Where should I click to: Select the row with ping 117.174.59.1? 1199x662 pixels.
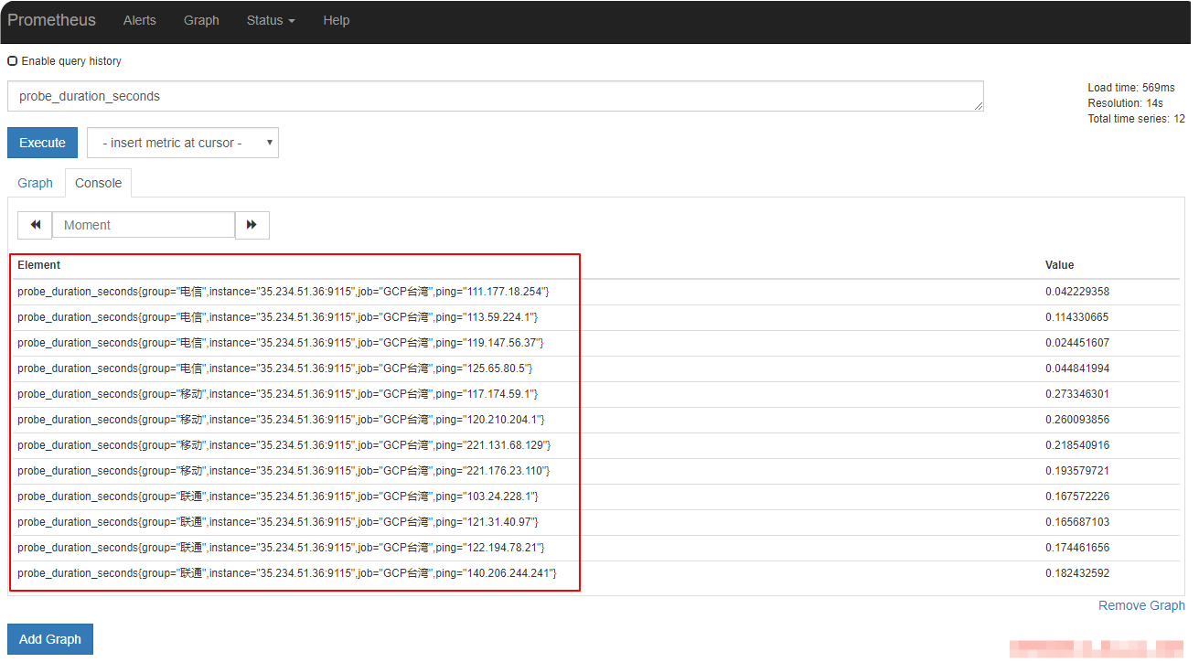(596, 394)
